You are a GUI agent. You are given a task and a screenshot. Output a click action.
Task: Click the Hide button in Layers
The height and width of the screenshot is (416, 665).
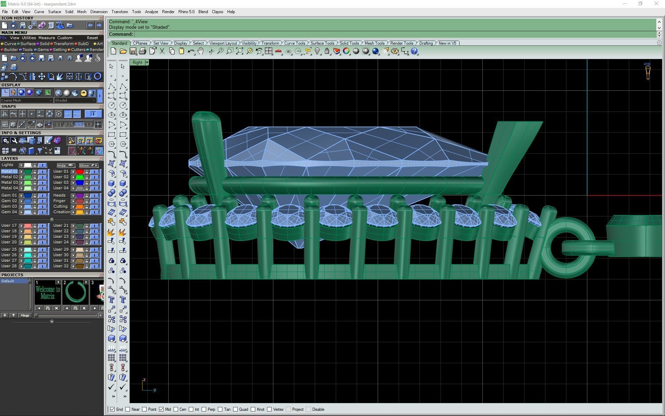(x=65, y=165)
